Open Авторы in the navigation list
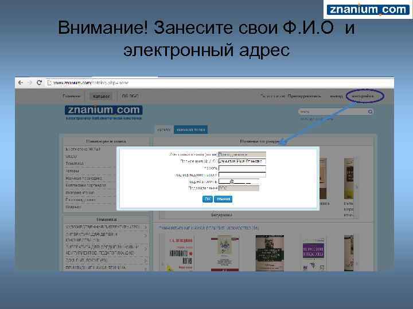This screenshot has height=309, width=413. click(72, 171)
